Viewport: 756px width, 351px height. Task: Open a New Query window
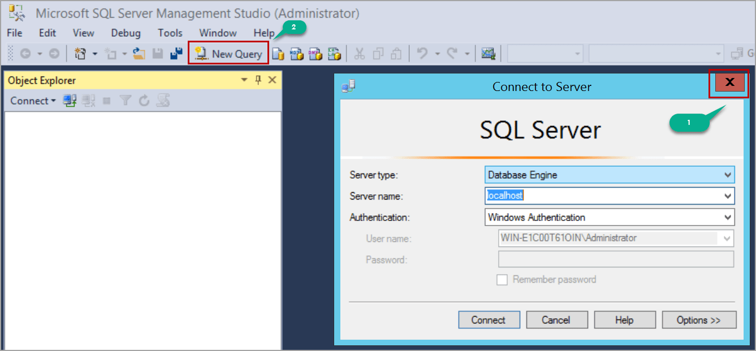tap(228, 53)
